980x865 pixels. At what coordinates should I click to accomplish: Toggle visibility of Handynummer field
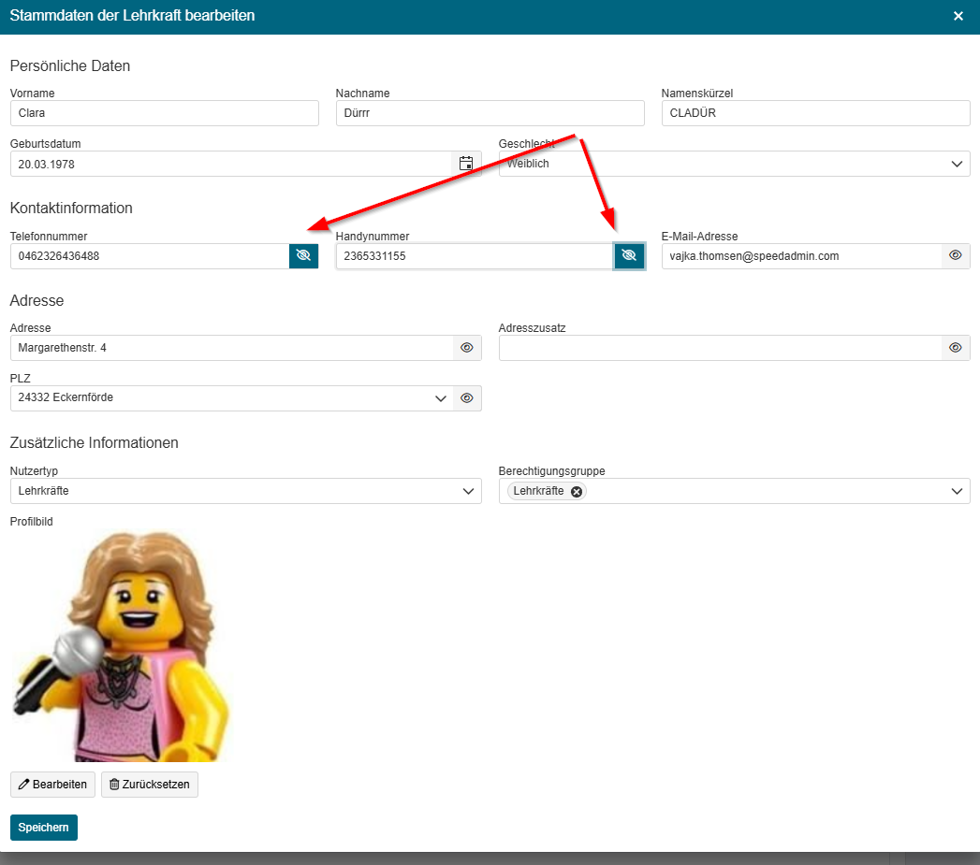[x=629, y=256]
